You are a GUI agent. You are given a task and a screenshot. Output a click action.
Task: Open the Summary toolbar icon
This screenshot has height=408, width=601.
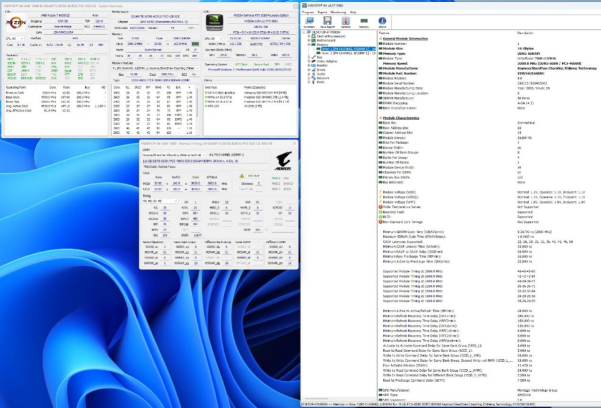coord(309,23)
